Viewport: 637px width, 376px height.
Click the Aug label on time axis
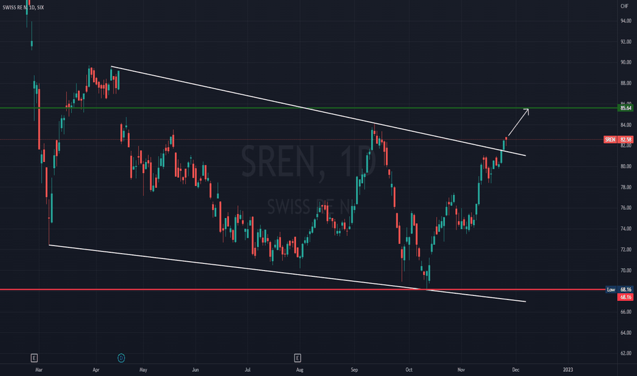pyautogui.click(x=300, y=370)
